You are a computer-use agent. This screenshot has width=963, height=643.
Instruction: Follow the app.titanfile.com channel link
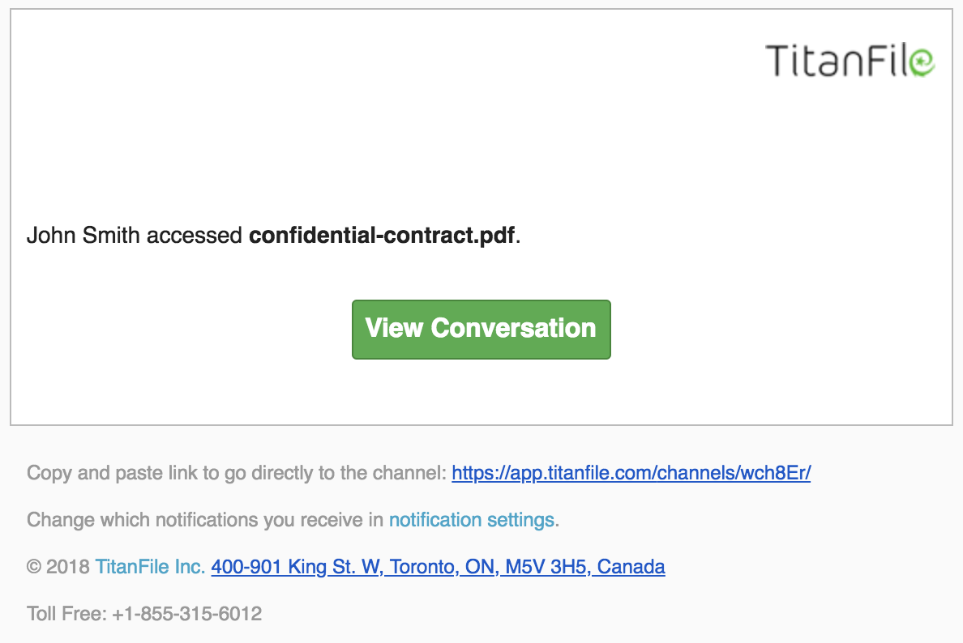click(631, 473)
